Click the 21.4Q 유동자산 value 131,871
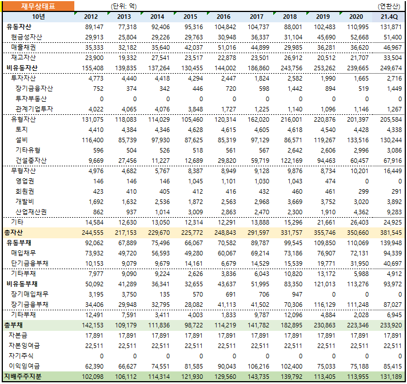The image size is (407, 384). click(x=391, y=27)
